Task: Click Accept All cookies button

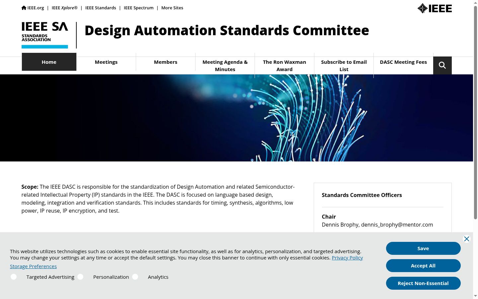Action: (x=423, y=265)
